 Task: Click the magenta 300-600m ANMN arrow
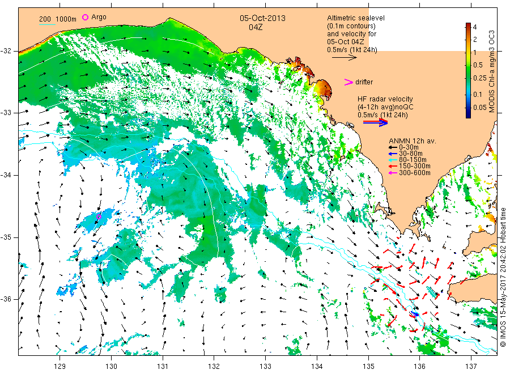click(393, 173)
